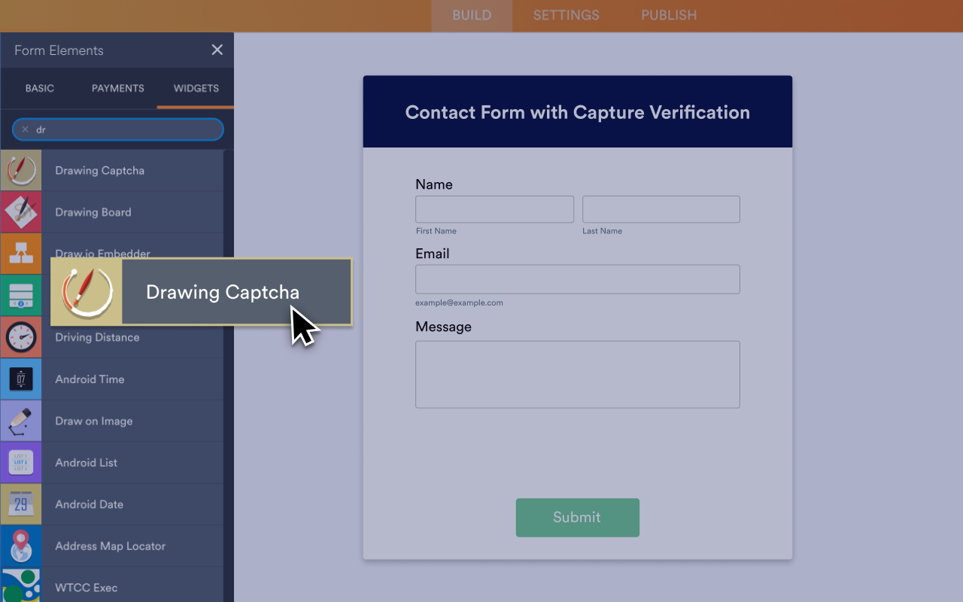Click the Message text area
The width and height of the screenshot is (963, 602).
click(x=577, y=374)
